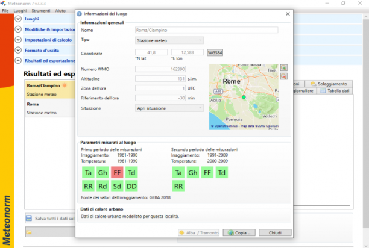Click the sun icon next to Roma/Ciampino
The image size is (369, 248).
[65, 85]
